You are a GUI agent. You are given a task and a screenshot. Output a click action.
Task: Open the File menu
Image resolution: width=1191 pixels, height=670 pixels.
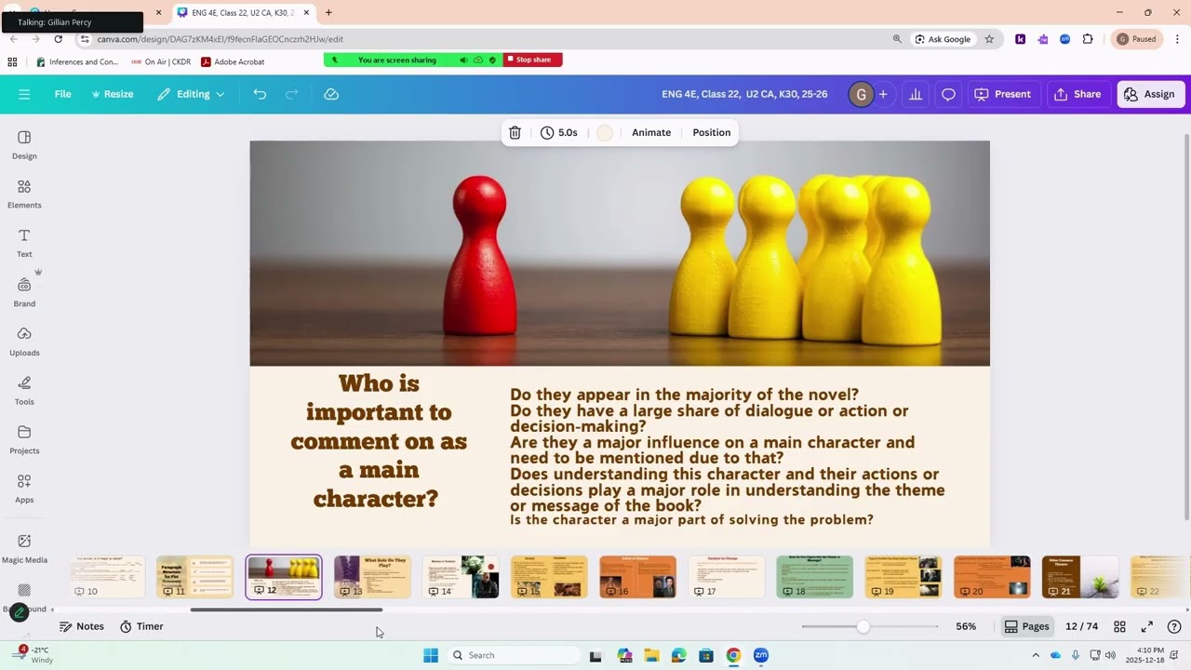click(x=62, y=94)
